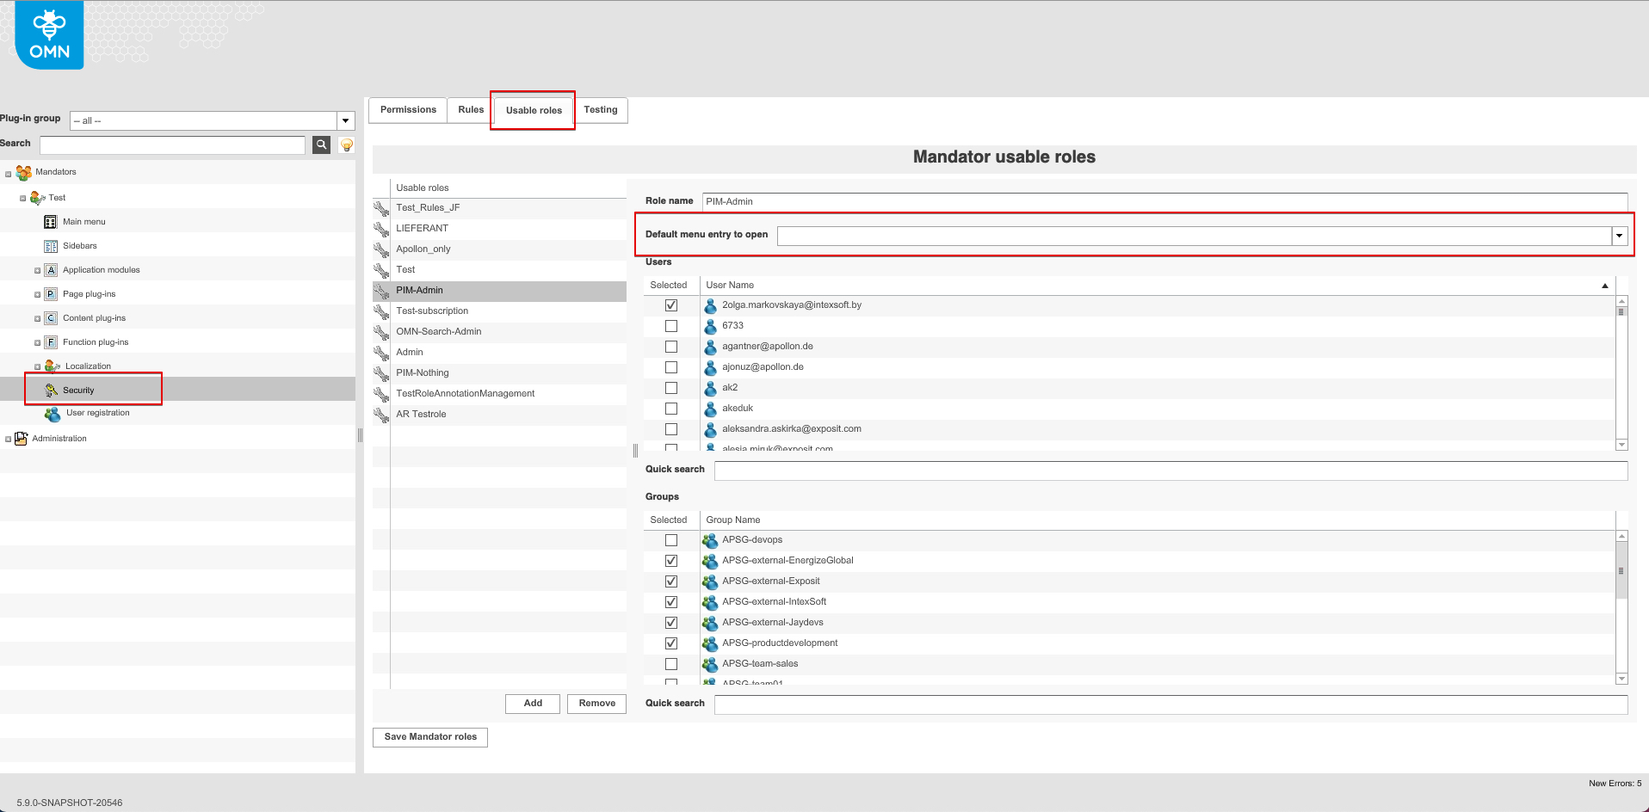
Task: Click the wrench icon beside LIEFERANT role
Action: pos(381,229)
